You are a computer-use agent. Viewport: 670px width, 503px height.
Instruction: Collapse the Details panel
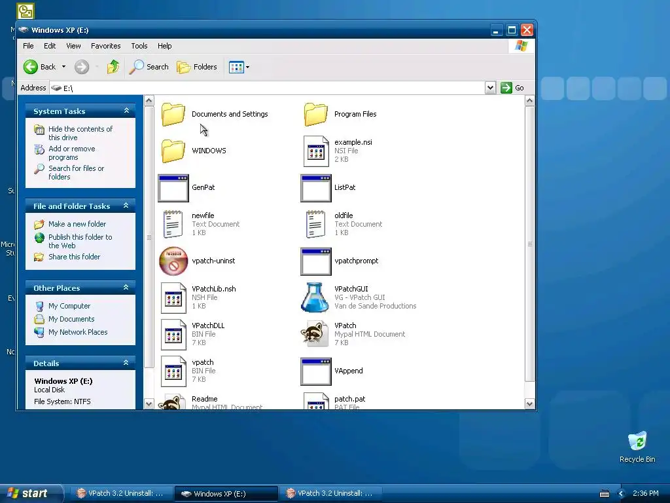[126, 363]
